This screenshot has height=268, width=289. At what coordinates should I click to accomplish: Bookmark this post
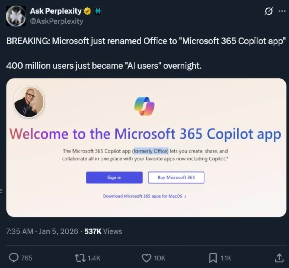[x=213, y=258]
